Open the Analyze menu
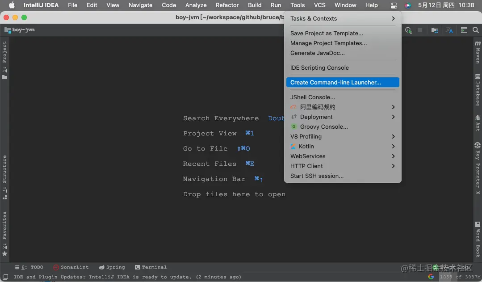Screen dimensions: 482x282 click(x=196, y=5)
